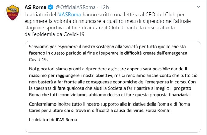Click the blue verified badge next to AS Roma
The image size is (207, 135).
click(x=50, y=7)
